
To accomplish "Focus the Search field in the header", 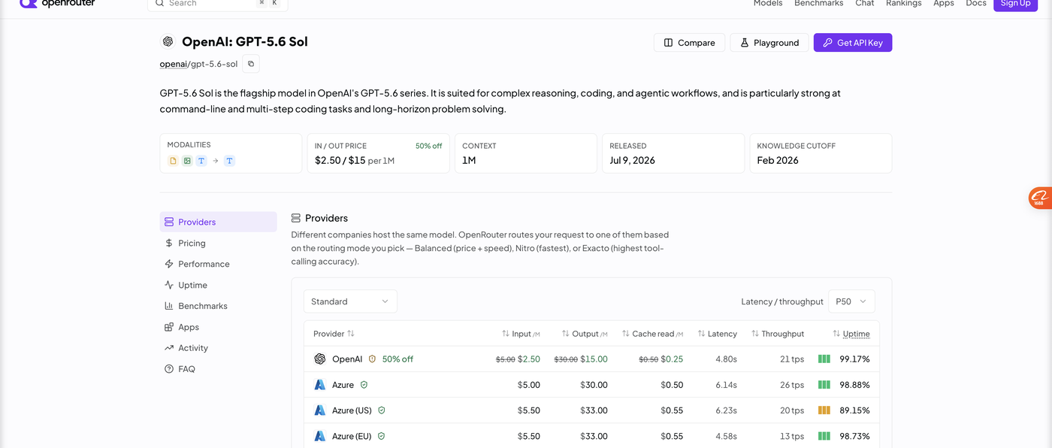I will (x=218, y=3).
